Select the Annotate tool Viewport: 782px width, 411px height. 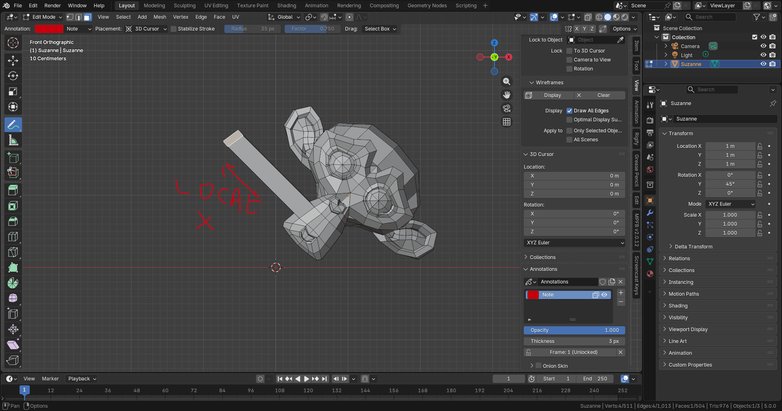(x=13, y=125)
